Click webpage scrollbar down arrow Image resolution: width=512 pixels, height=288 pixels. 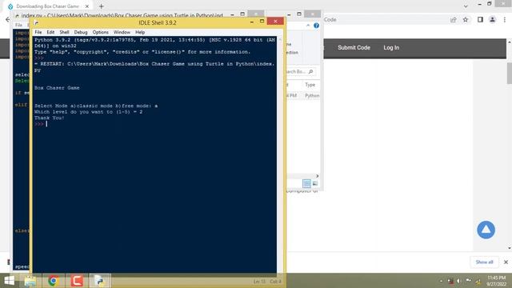point(509,249)
